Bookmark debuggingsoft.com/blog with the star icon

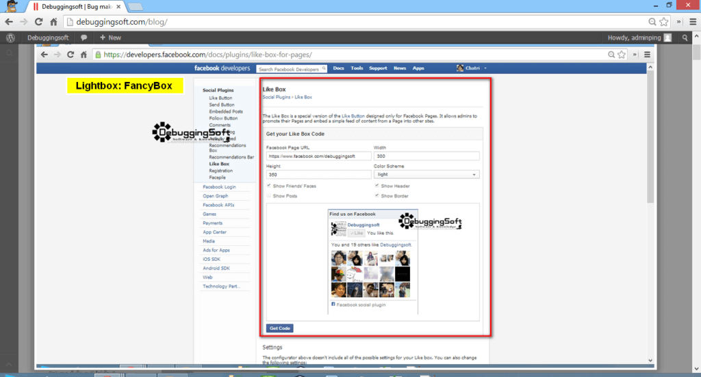(x=664, y=22)
